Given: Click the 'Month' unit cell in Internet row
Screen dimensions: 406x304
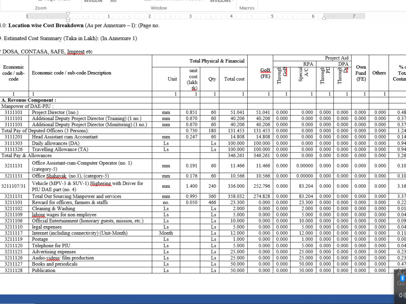Looking at the screenshot, I should click(x=166, y=233).
